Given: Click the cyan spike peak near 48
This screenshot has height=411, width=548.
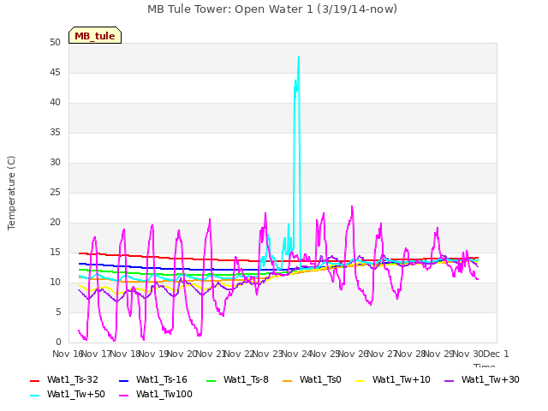Looking at the screenshot, I should [x=299, y=57].
